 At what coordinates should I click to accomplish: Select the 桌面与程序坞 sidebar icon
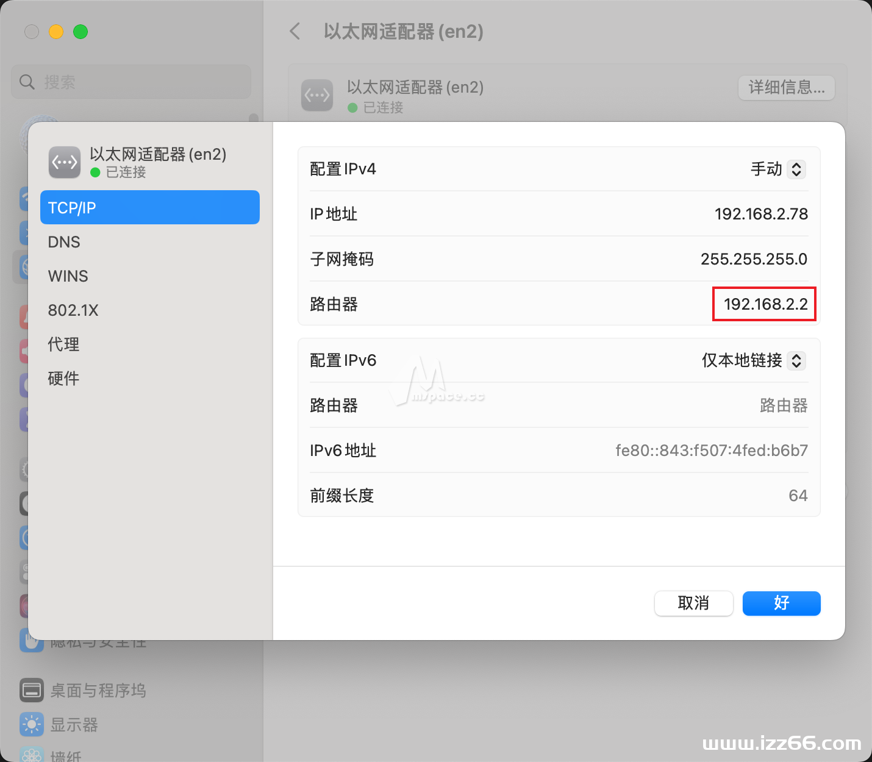click(x=32, y=690)
